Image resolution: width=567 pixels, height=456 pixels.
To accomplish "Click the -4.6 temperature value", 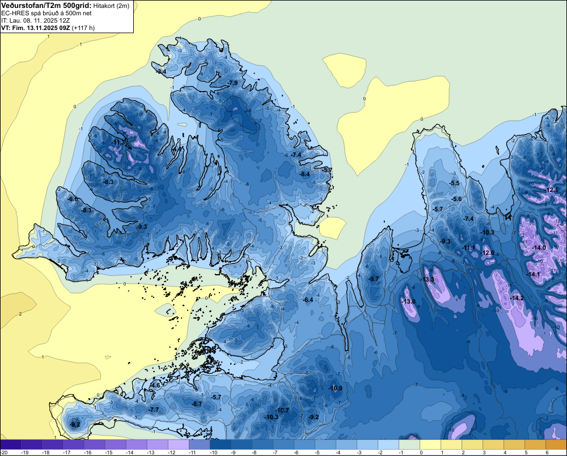I will [155, 385].
